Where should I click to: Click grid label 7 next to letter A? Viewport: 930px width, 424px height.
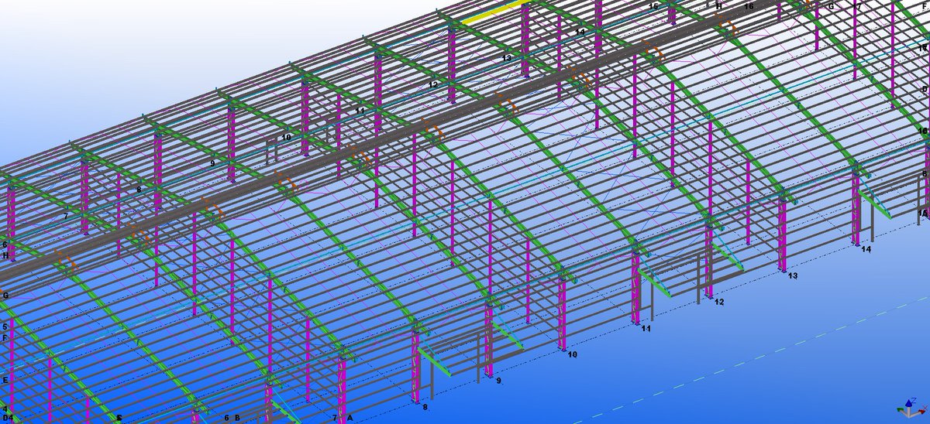(335, 418)
